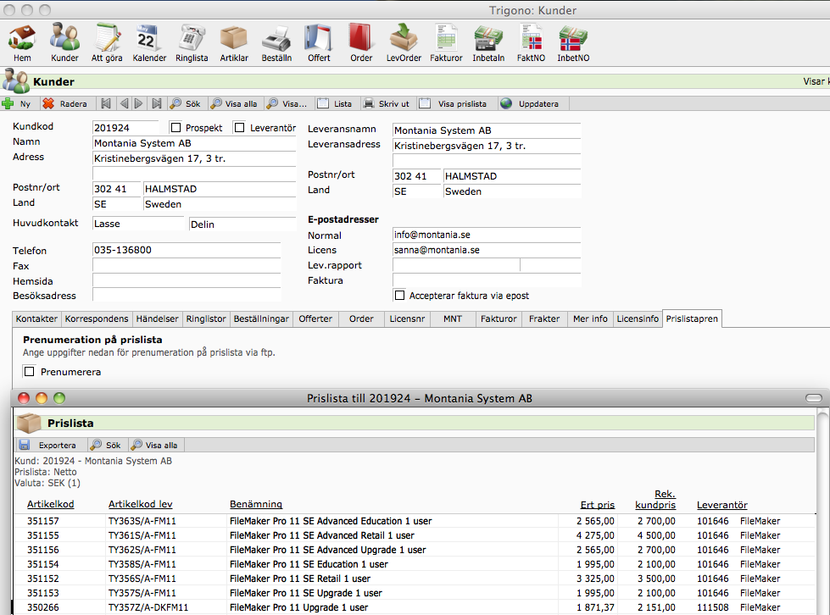
Task: Open the FaktNO Norwegian invoices icon
Action: coord(531,43)
